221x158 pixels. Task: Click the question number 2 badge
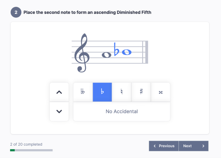click(16, 12)
